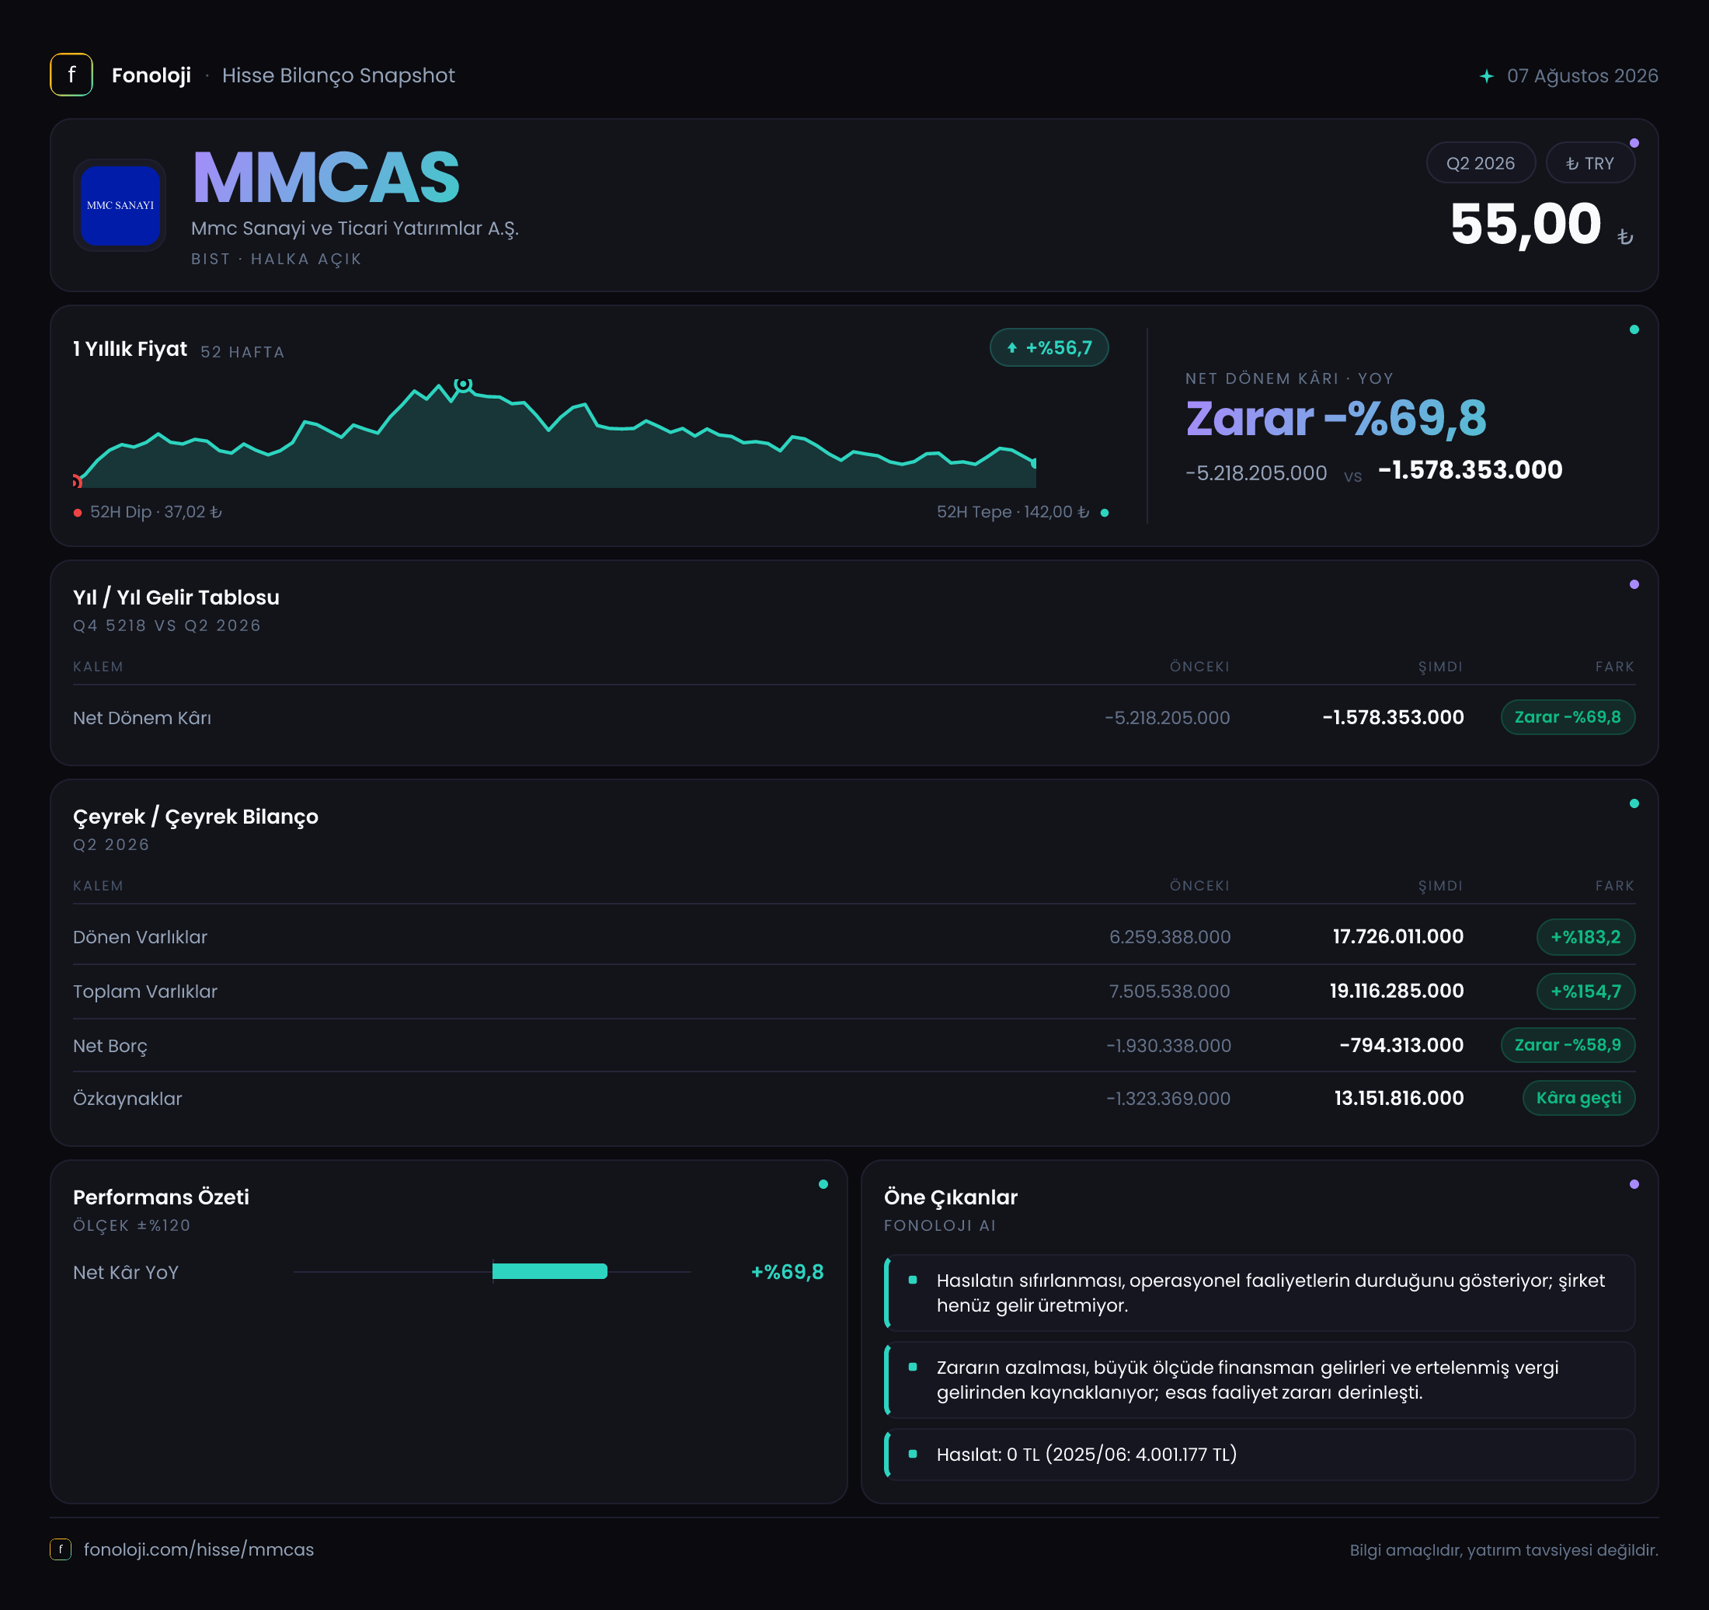
Task: Click the +%56,7 yearly change badge
Action: pyautogui.click(x=1049, y=347)
